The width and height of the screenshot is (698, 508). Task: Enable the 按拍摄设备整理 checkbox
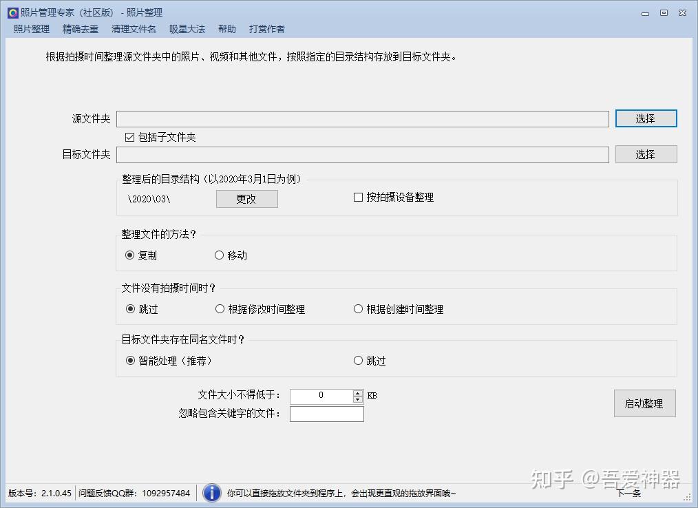[358, 197]
